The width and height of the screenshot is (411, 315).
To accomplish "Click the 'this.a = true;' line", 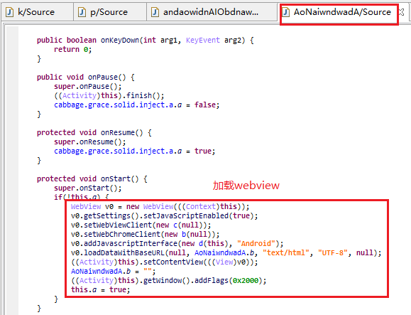I will tap(100, 290).
